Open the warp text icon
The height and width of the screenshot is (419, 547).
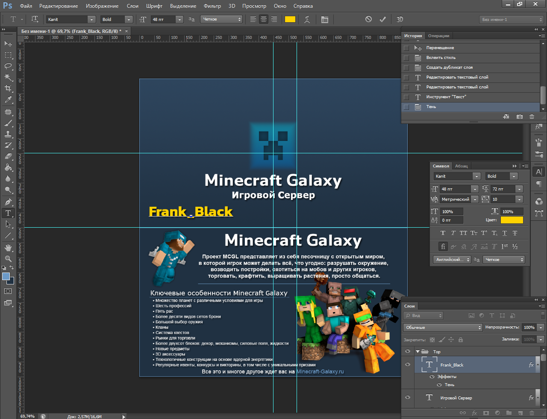[x=307, y=19]
